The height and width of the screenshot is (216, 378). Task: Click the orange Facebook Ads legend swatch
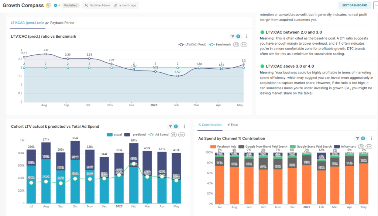pyautogui.click(x=213, y=147)
